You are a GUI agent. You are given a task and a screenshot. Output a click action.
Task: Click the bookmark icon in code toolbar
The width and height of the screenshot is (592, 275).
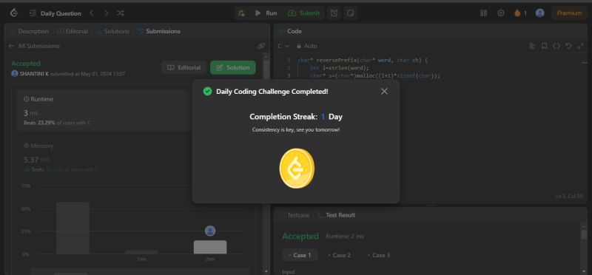[545, 46]
